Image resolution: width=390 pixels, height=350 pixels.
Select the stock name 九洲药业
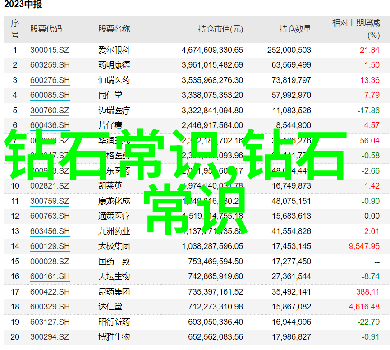click(x=114, y=231)
